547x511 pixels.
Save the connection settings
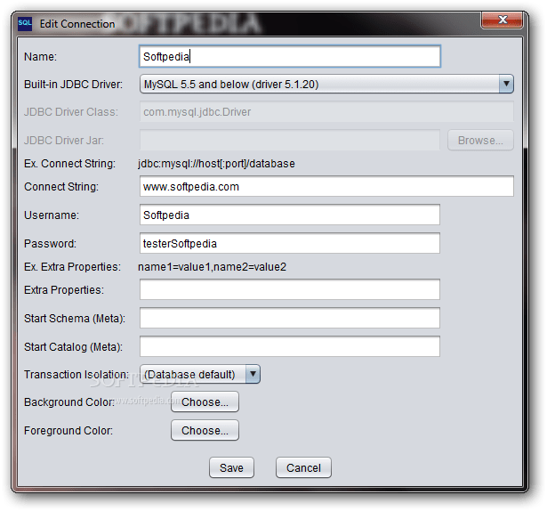click(x=231, y=467)
